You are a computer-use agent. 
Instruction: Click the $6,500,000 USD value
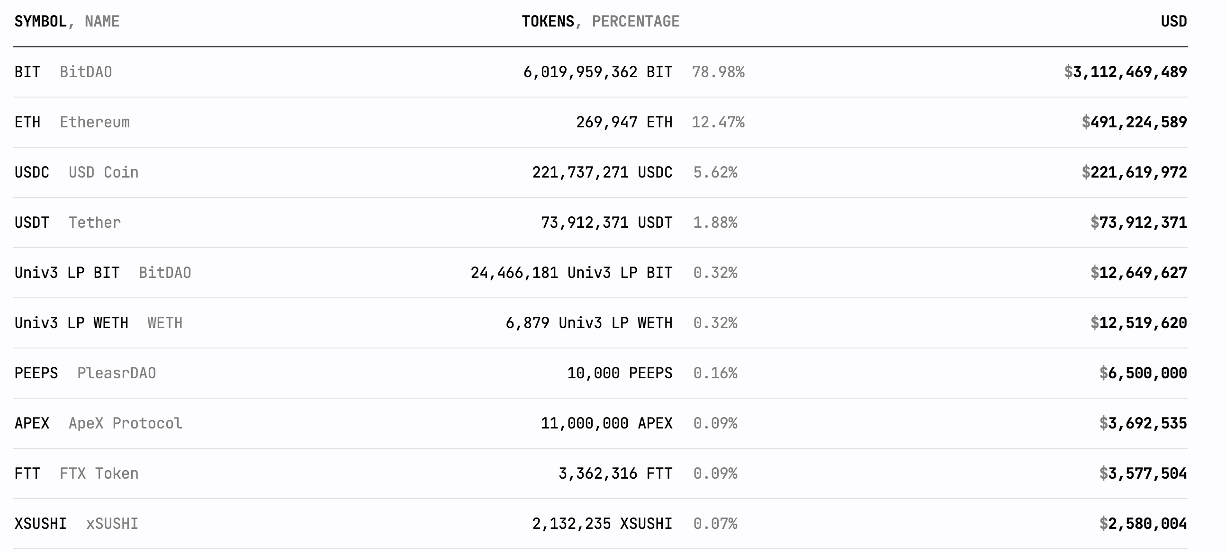tap(1143, 373)
